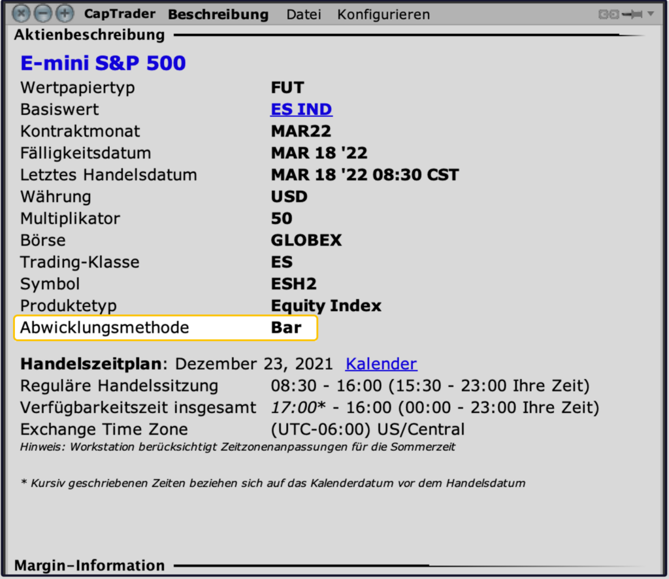
Task: Click the Margin-Information section header
Action: [x=90, y=565]
